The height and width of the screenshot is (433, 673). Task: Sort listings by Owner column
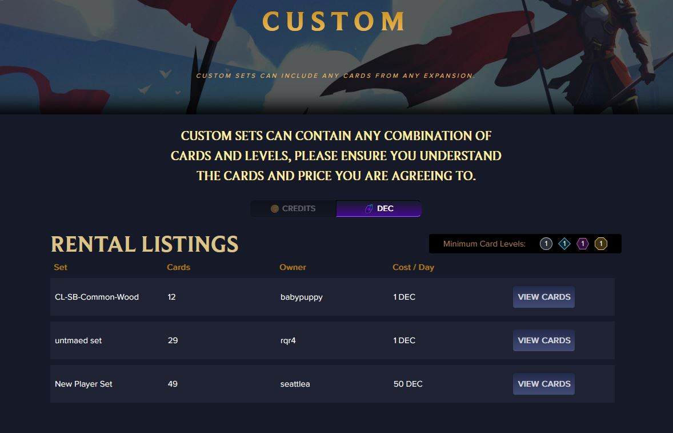(x=293, y=267)
